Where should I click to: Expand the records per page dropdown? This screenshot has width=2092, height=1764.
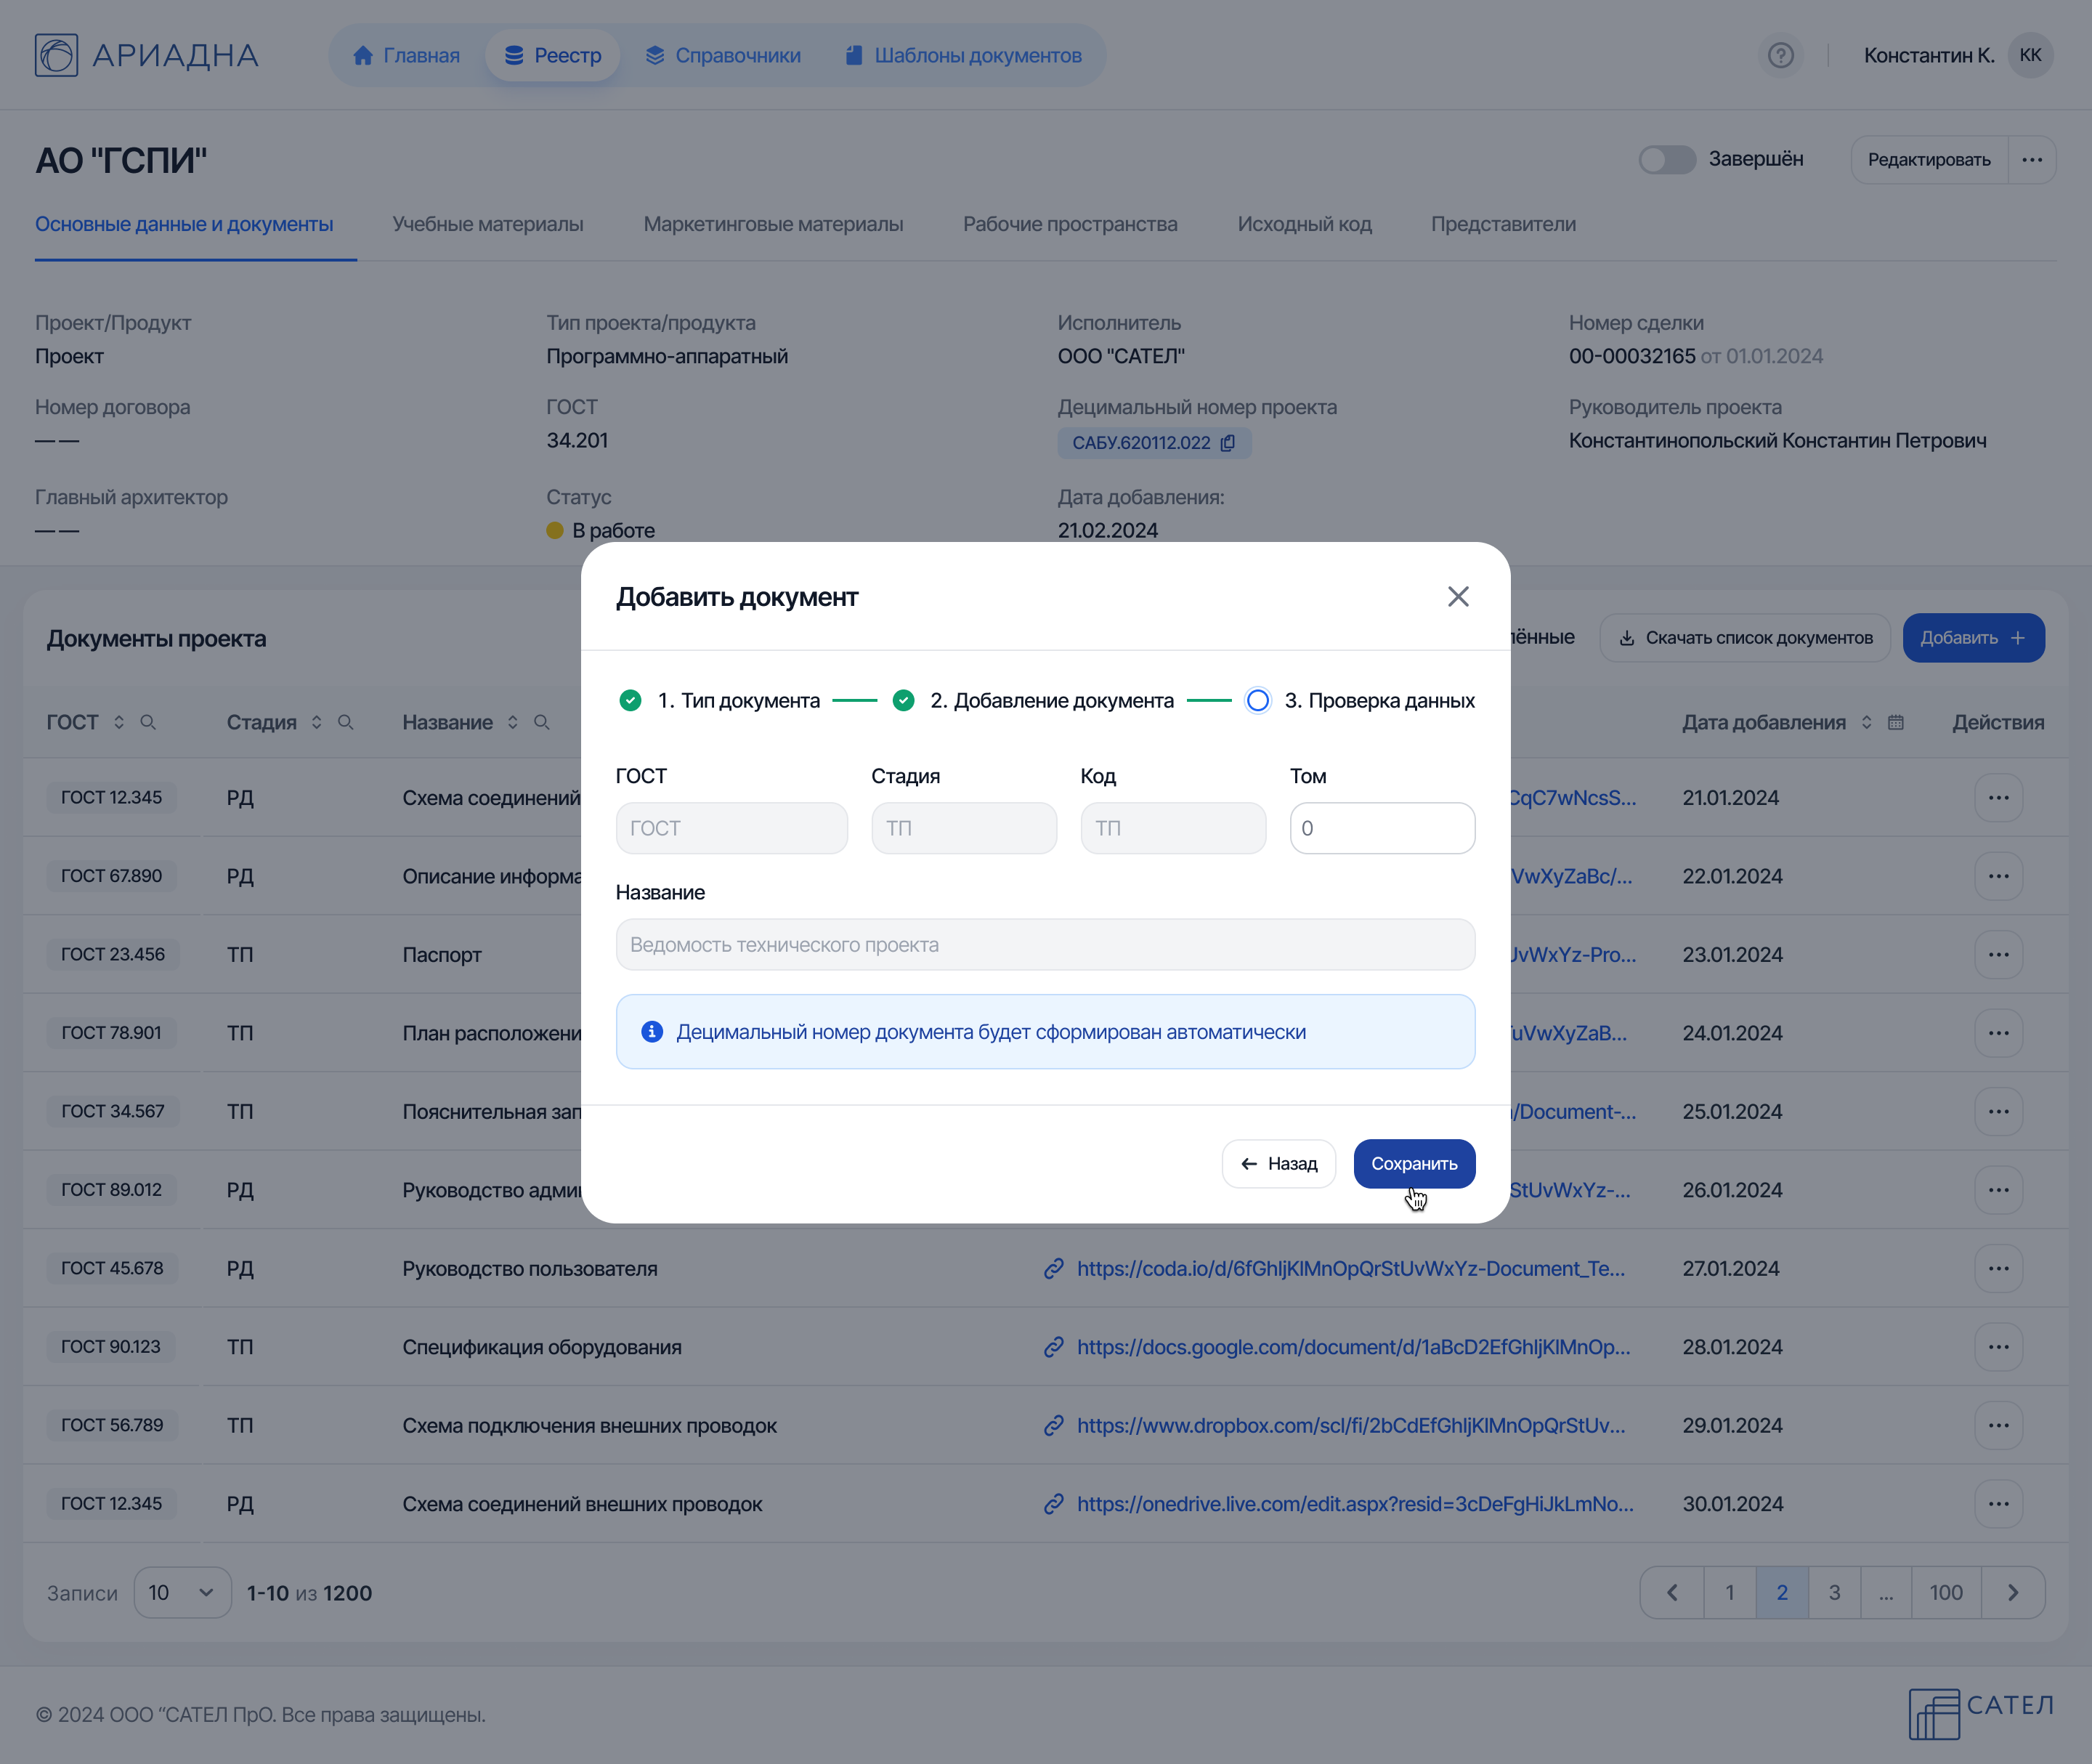[x=182, y=1593]
